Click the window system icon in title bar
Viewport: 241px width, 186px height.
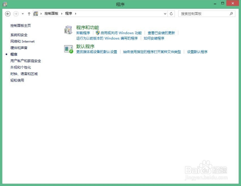5,4
